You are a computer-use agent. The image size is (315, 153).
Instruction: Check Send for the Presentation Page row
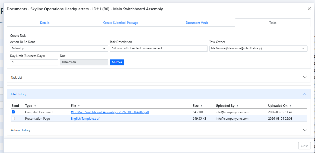click(x=13, y=119)
